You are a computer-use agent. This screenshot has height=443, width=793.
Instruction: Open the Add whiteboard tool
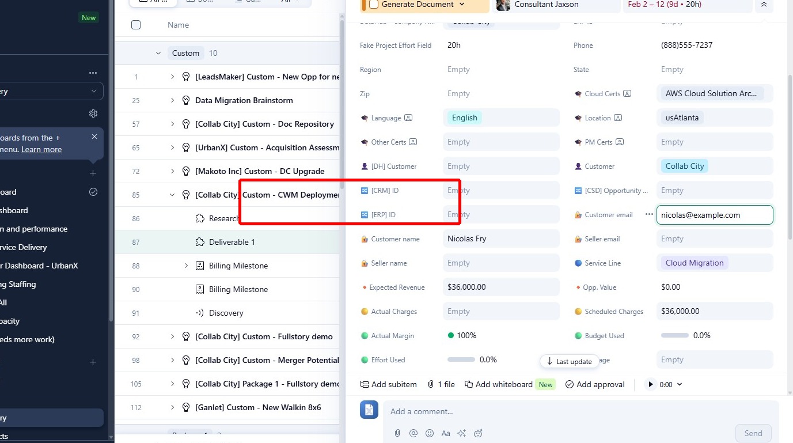(x=499, y=384)
